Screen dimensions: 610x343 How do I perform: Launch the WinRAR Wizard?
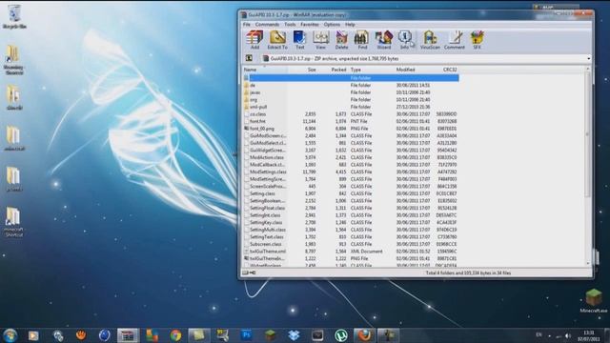coord(383,40)
